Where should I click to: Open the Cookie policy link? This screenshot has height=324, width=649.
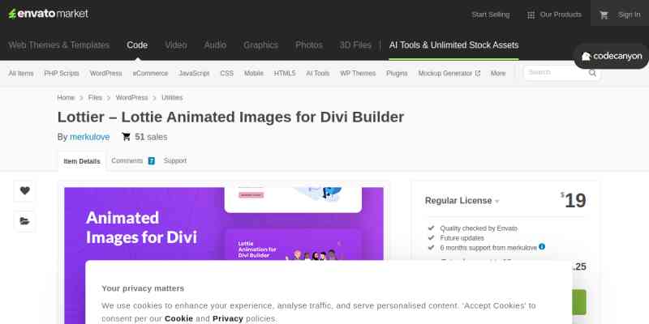178,318
